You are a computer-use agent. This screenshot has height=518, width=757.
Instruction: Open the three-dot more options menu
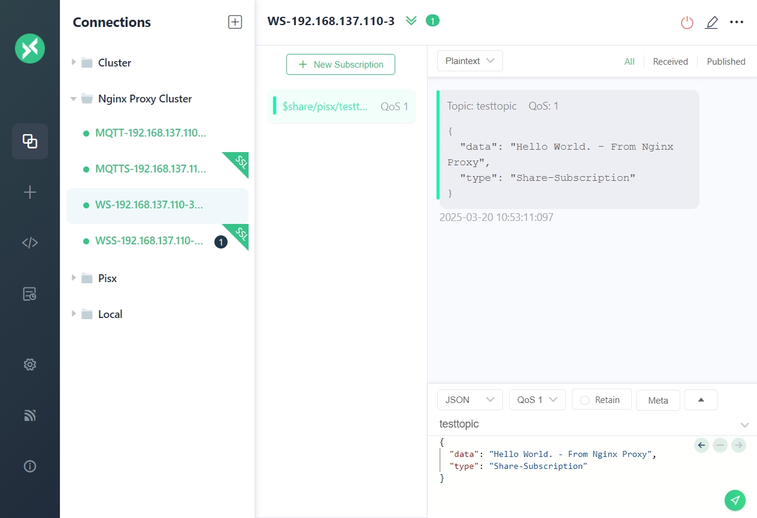tap(736, 23)
